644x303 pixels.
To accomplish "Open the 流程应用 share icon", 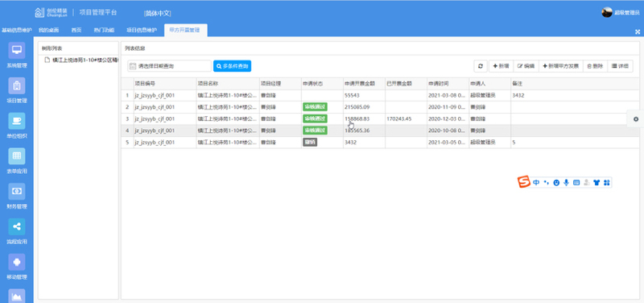I will pos(17,226).
